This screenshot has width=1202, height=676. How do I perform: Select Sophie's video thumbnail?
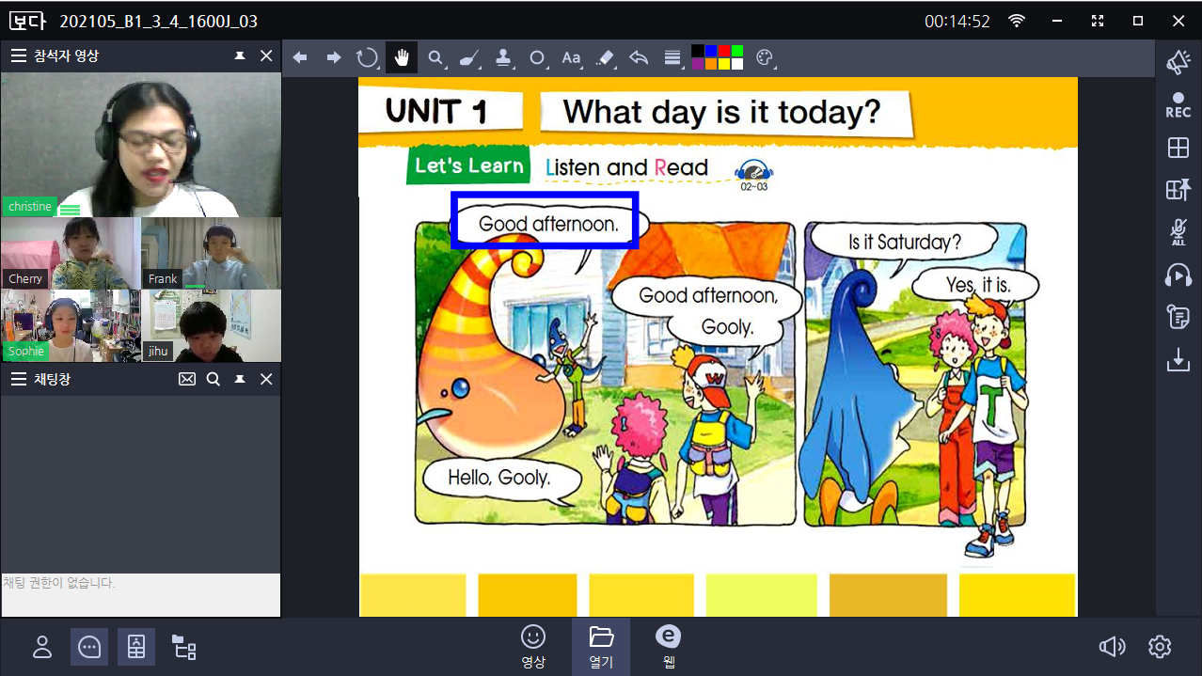[71, 325]
